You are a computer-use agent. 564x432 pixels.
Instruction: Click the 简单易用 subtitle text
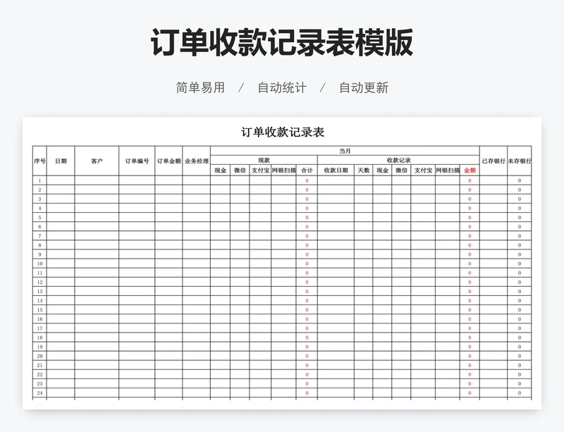200,88
